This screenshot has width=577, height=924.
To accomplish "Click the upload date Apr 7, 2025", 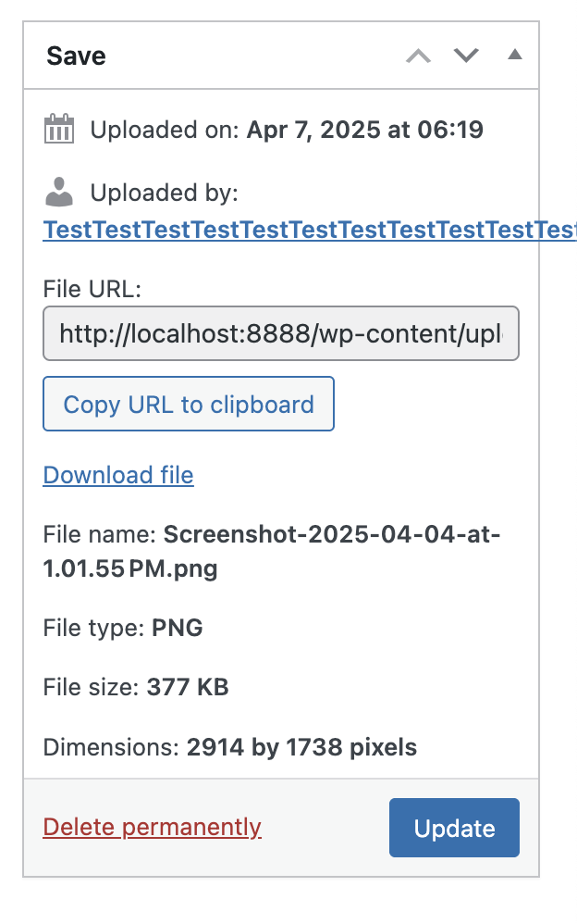I will point(364,130).
